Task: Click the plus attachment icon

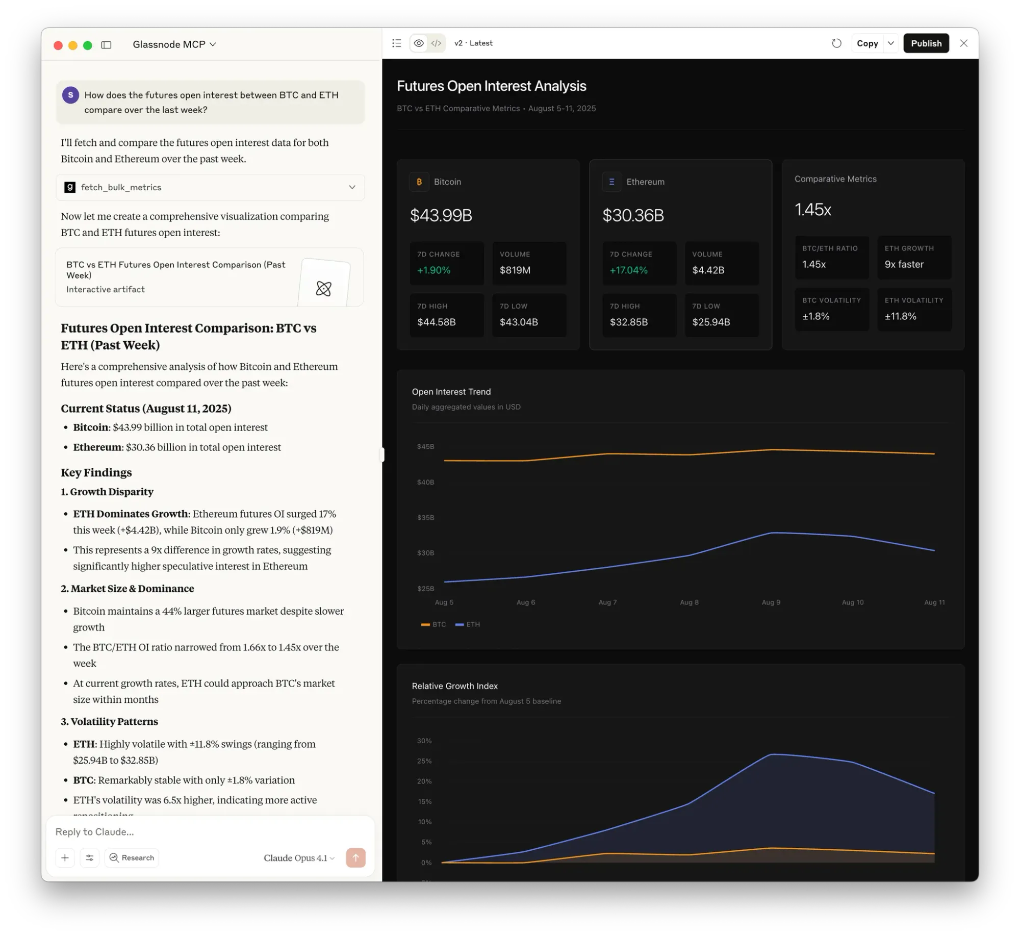Action: tap(65, 857)
